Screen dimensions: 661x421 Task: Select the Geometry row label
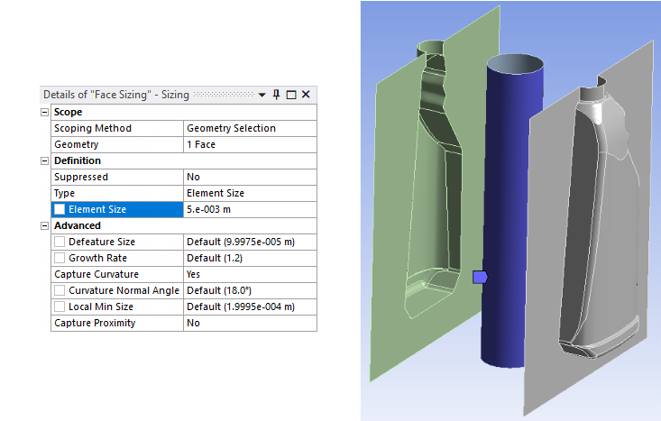click(x=77, y=144)
